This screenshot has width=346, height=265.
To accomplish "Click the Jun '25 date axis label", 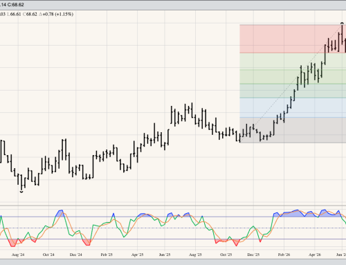I will 165,255.
